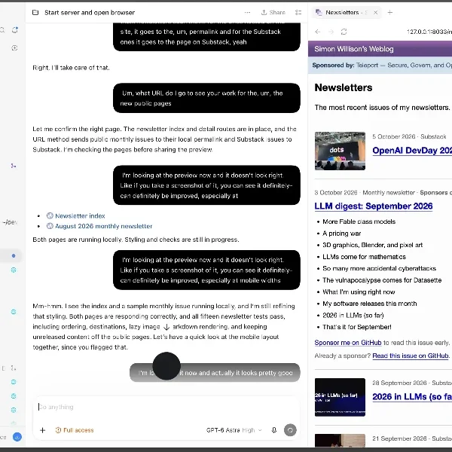Image resolution: width=452 pixels, height=452 pixels.
Task: Select the thread with the blue dot in the sidebar
Action: tap(11, 255)
